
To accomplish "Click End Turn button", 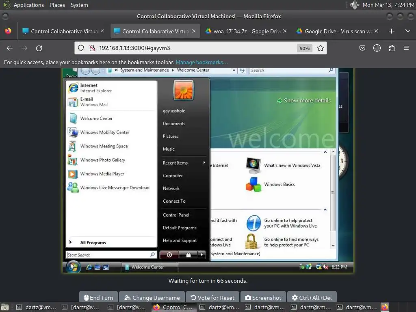I will (x=98, y=298).
